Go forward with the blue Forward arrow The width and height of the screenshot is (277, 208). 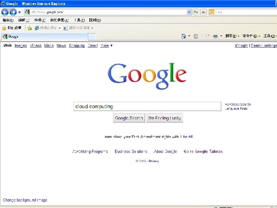tap(13, 12)
